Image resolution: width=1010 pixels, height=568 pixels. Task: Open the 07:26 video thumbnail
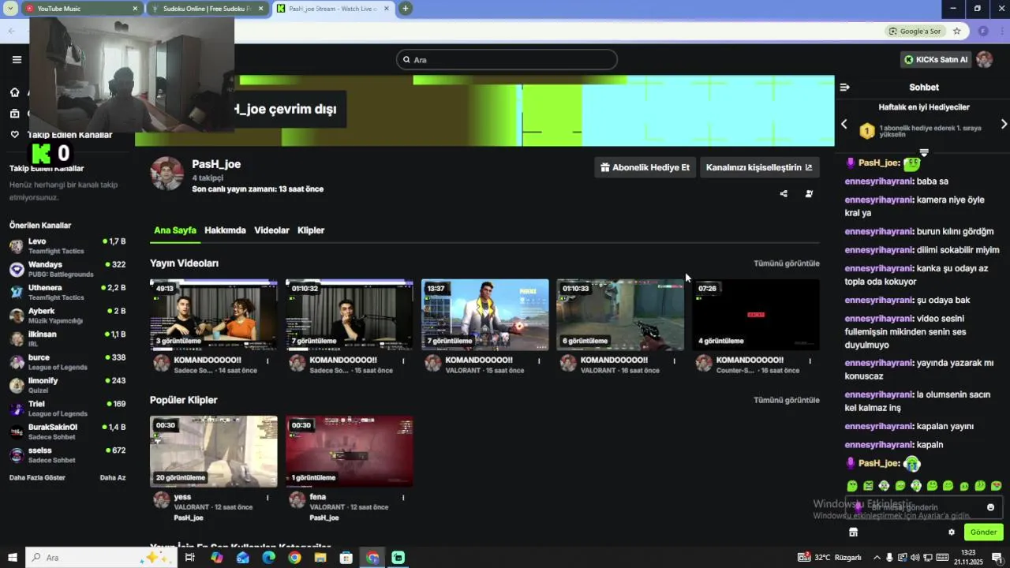pos(756,315)
